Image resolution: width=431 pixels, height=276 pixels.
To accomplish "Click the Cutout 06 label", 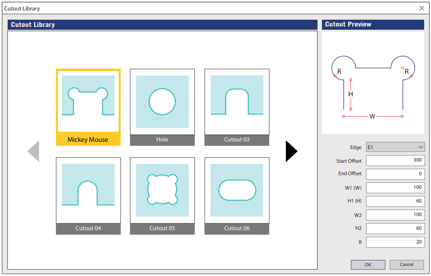I will (237, 228).
